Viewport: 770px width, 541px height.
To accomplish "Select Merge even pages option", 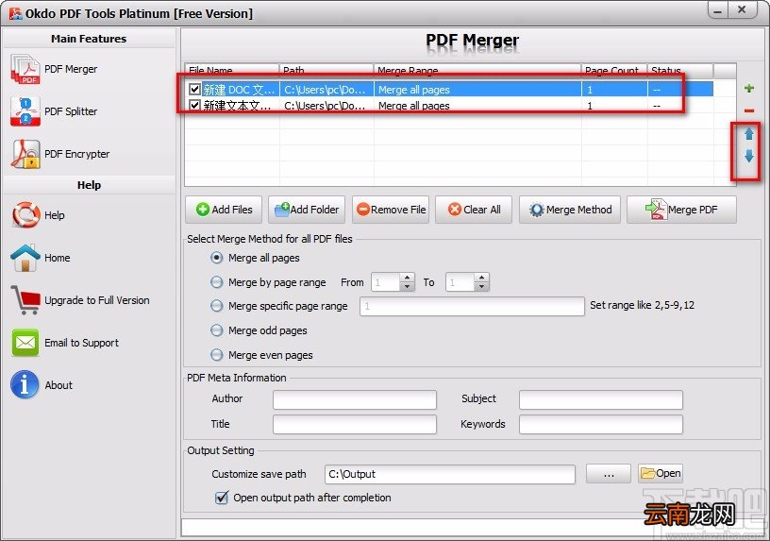I will pyautogui.click(x=217, y=355).
